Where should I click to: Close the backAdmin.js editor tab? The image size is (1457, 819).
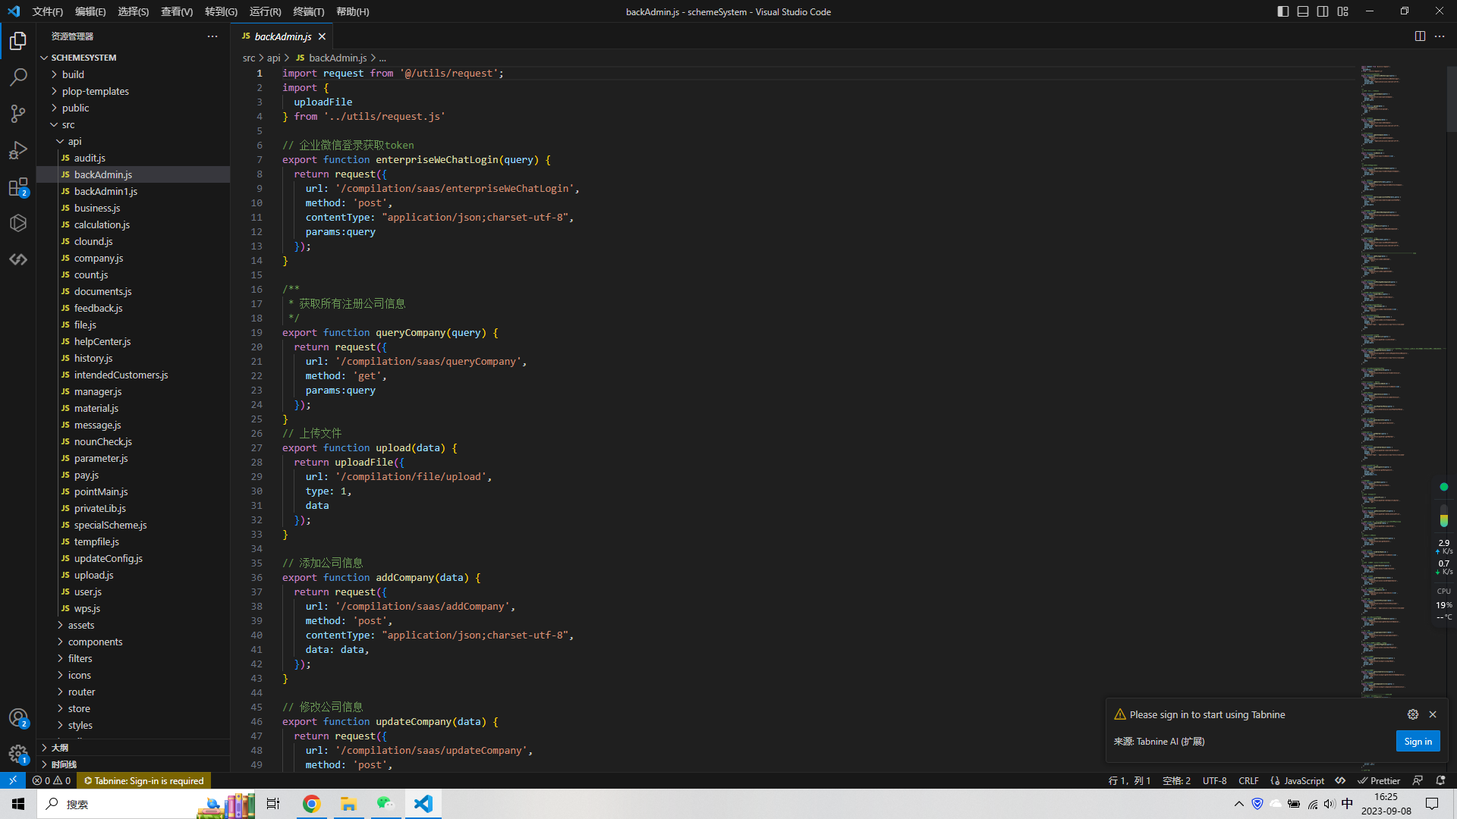[x=322, y=36]
